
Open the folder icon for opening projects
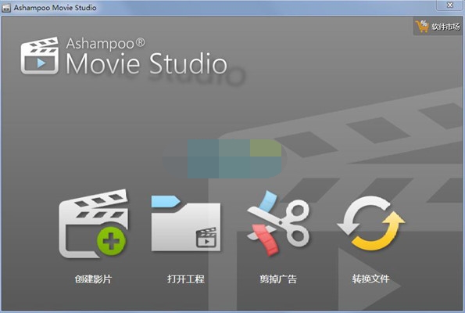[x=186, y=224]
